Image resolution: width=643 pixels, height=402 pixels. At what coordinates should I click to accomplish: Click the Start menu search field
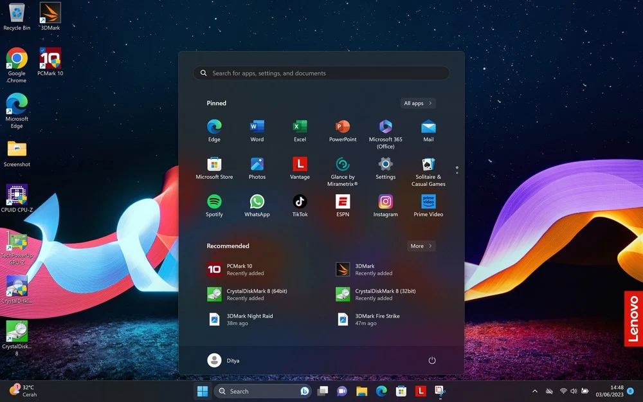click(x=321, y=73)
